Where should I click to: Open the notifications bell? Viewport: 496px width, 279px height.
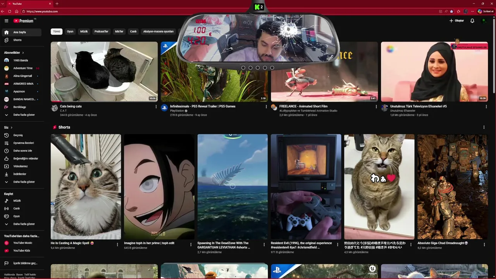(472, 21)
